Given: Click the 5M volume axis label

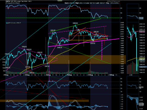Looking at the screenshot, I should pos(4,71).
